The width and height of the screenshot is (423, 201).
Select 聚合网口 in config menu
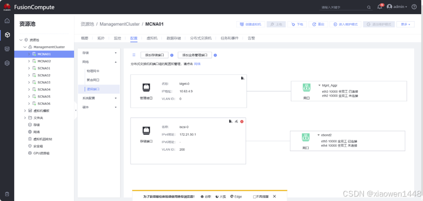(93, 80)
